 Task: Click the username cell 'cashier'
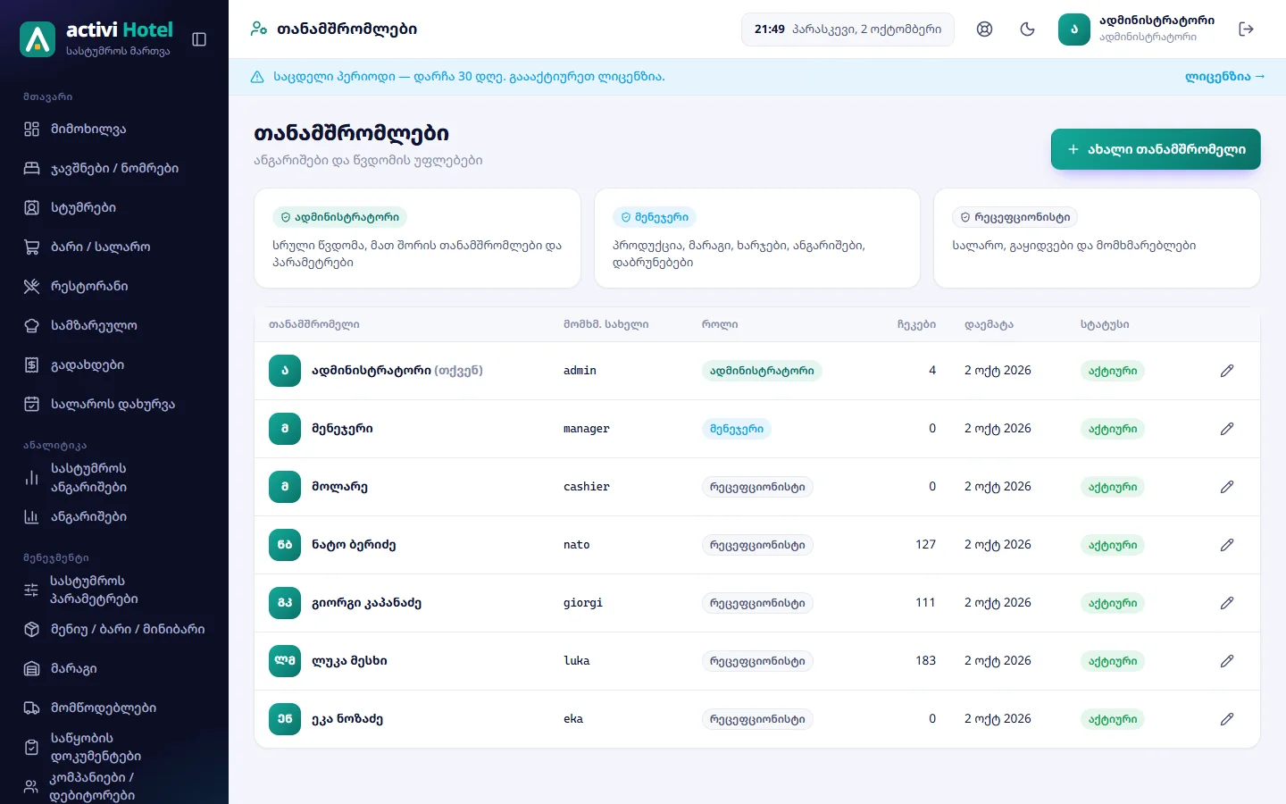click(587, 487)
